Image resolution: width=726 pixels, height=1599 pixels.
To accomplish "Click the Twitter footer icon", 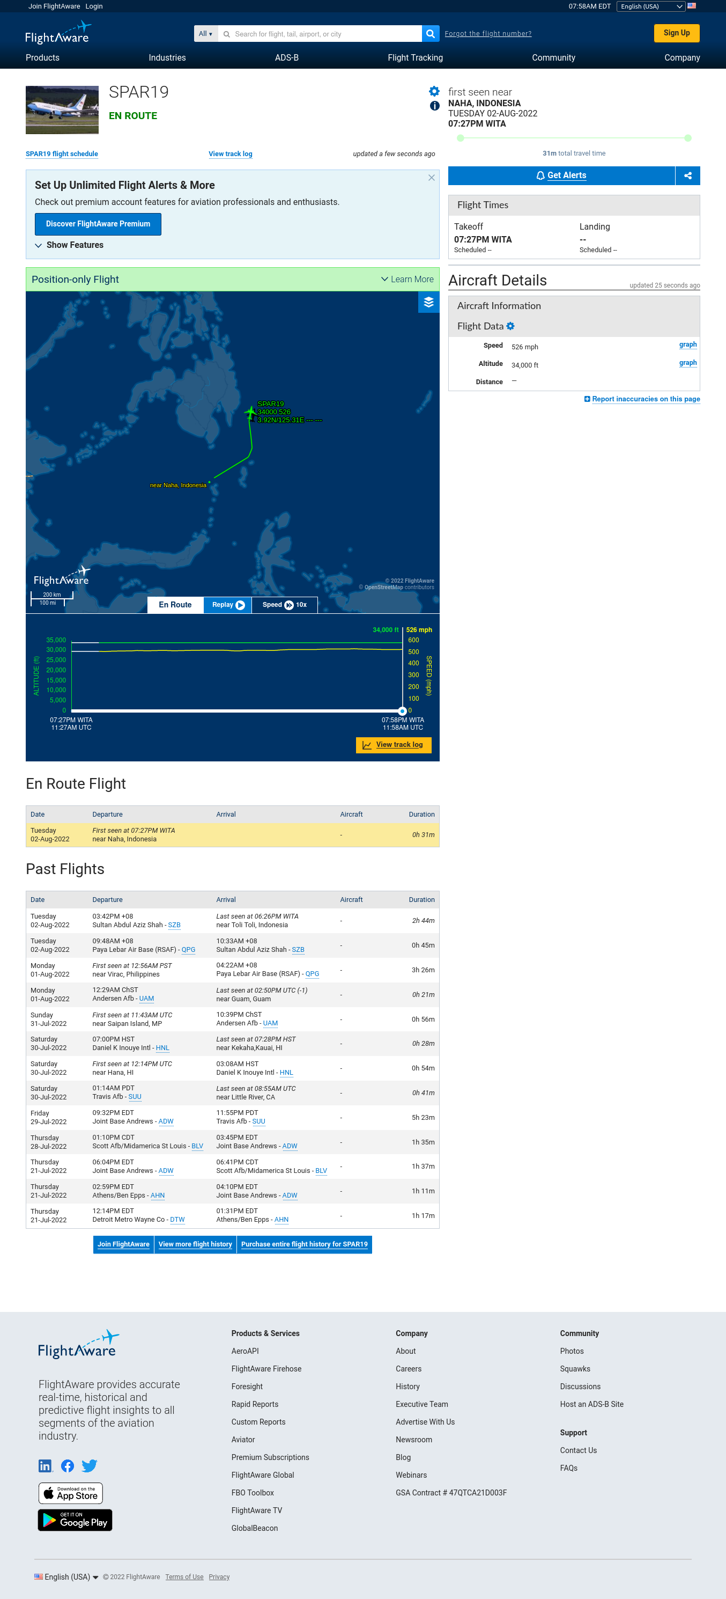I will pos(90,1465).
